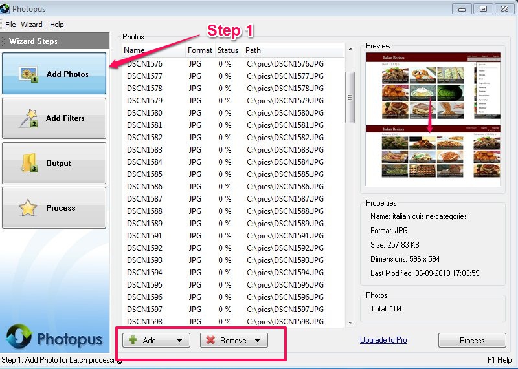Sort by the Status column header
This screenshot has width=518, height=369.
click(229, 50)
